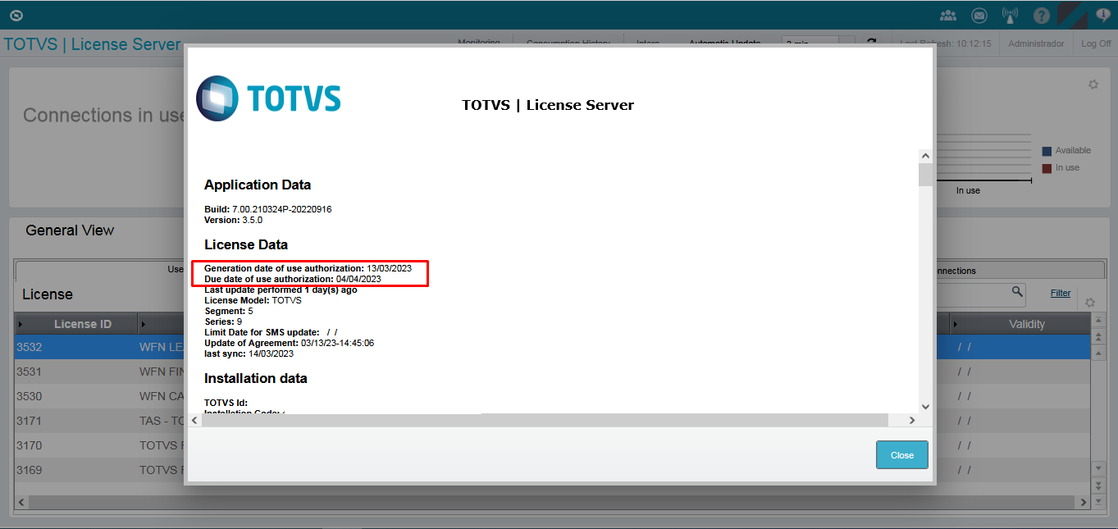1118x529 pixels.
Task: Click grid jump-to-first-row arrow button
Action: [1099, 320]
